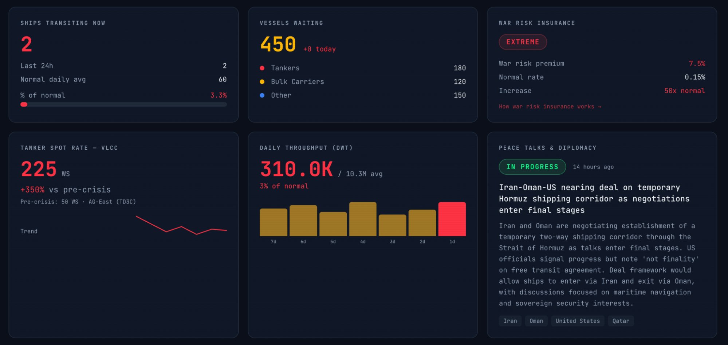Click the 310.0K daily throughput figure
This screenshot has height=345, width=728.
pos(296,169)
